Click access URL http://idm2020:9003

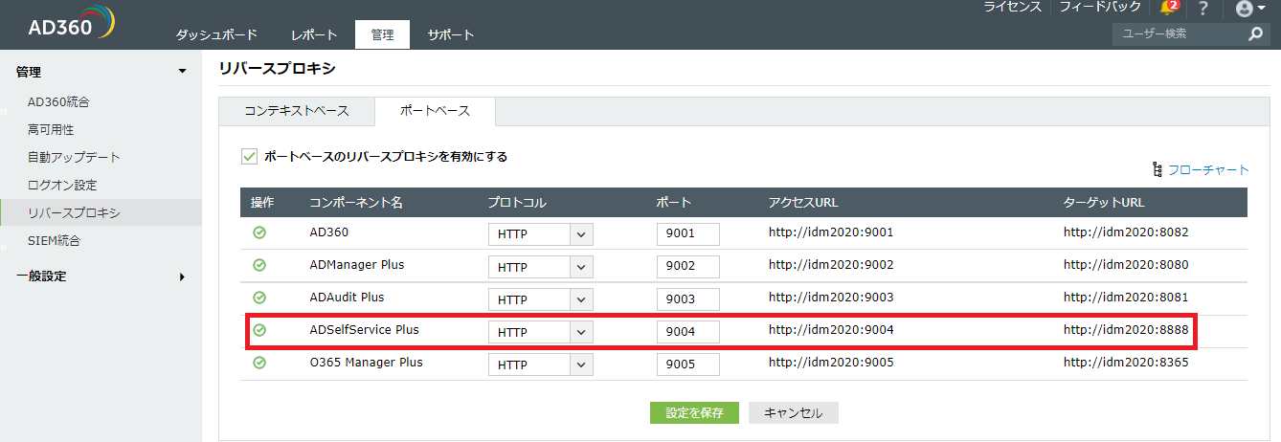point(831,298)
